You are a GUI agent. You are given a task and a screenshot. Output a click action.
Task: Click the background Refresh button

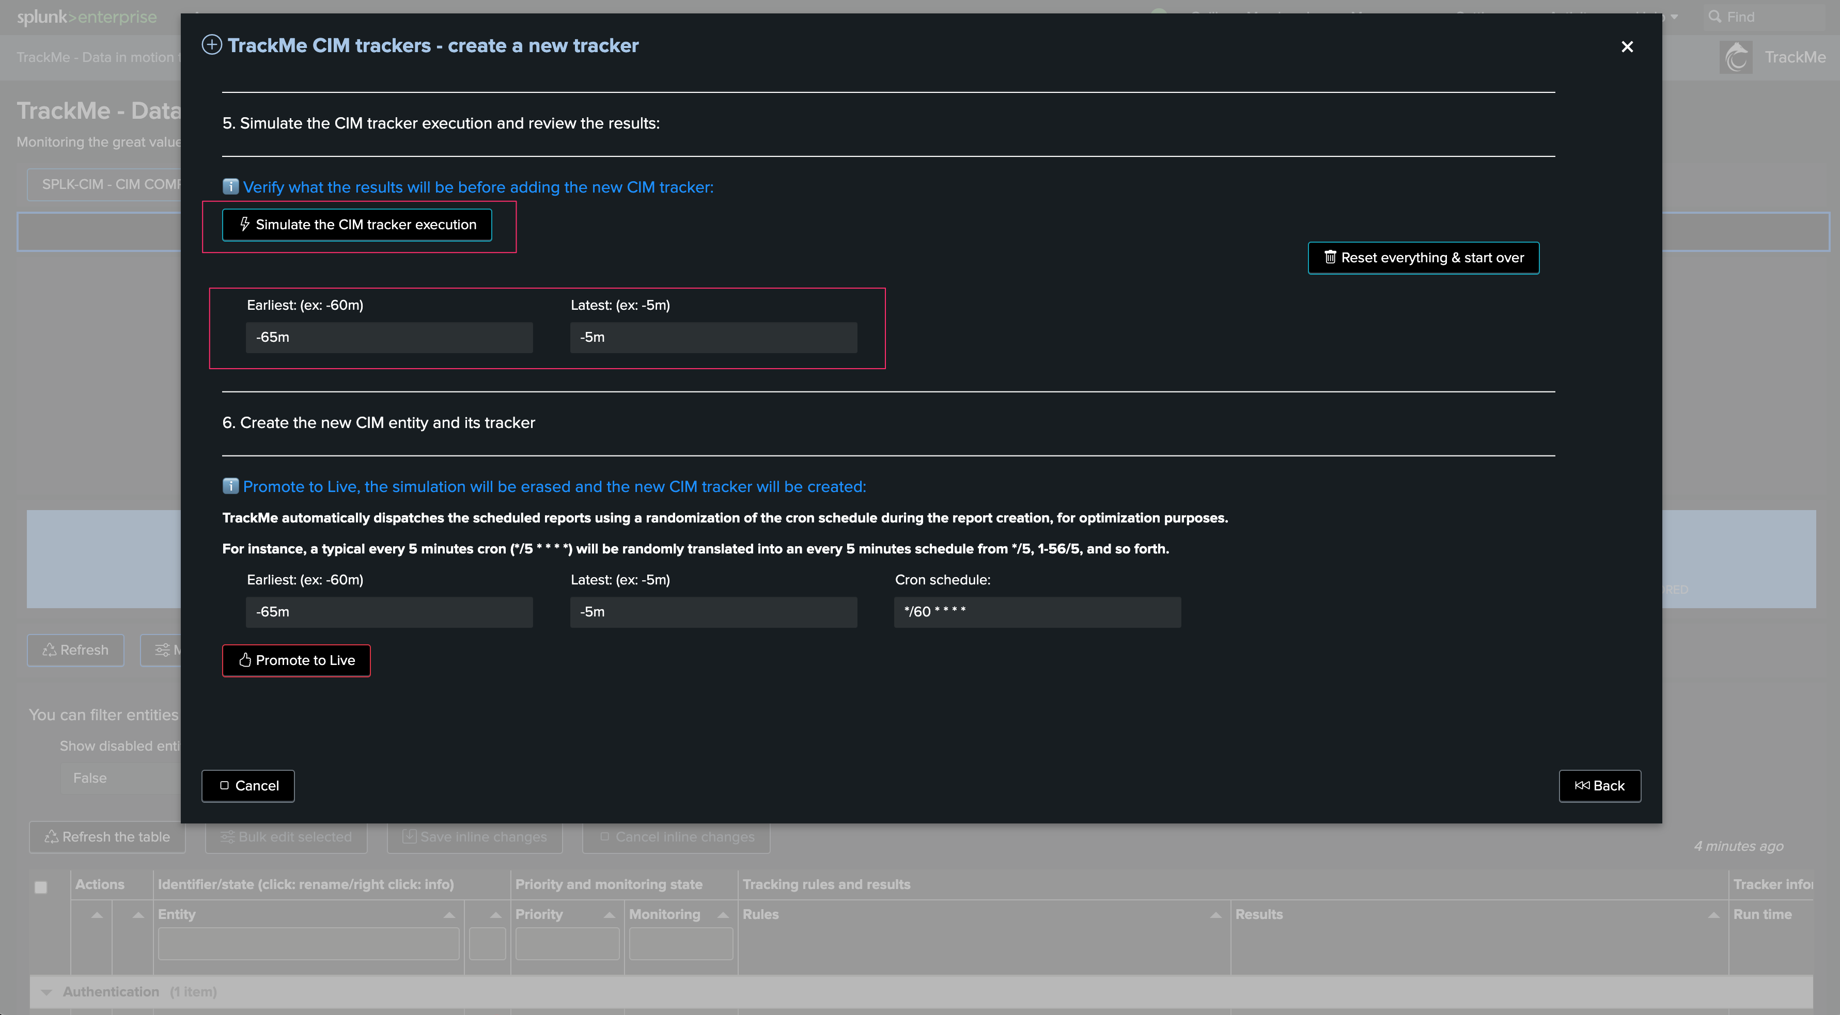click(76, 651)
